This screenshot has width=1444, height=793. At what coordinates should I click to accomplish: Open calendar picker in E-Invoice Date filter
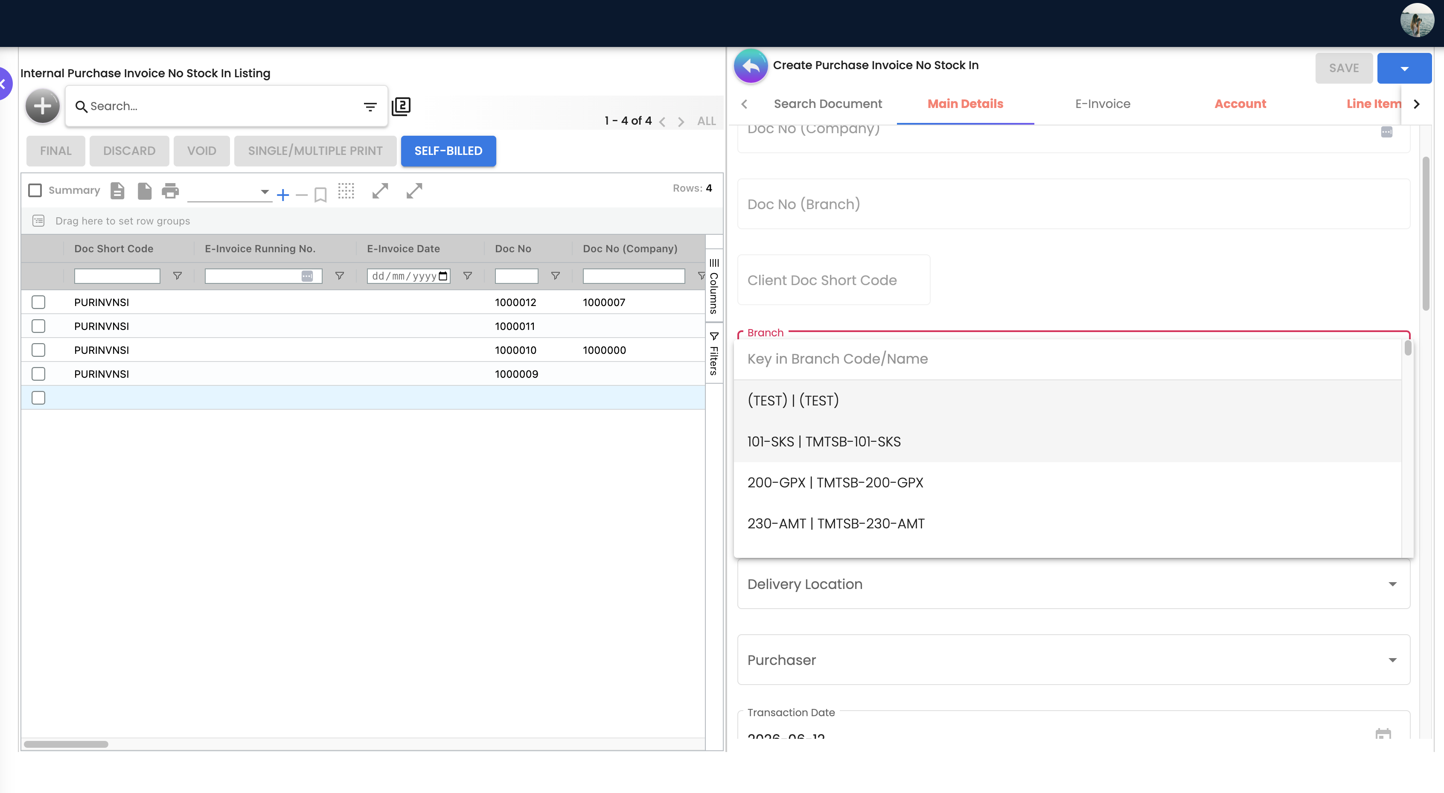(x=443, y=276)
